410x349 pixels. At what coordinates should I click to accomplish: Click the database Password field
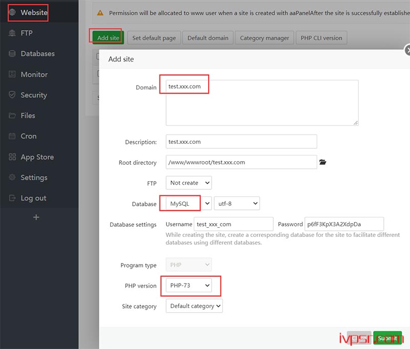344,224
